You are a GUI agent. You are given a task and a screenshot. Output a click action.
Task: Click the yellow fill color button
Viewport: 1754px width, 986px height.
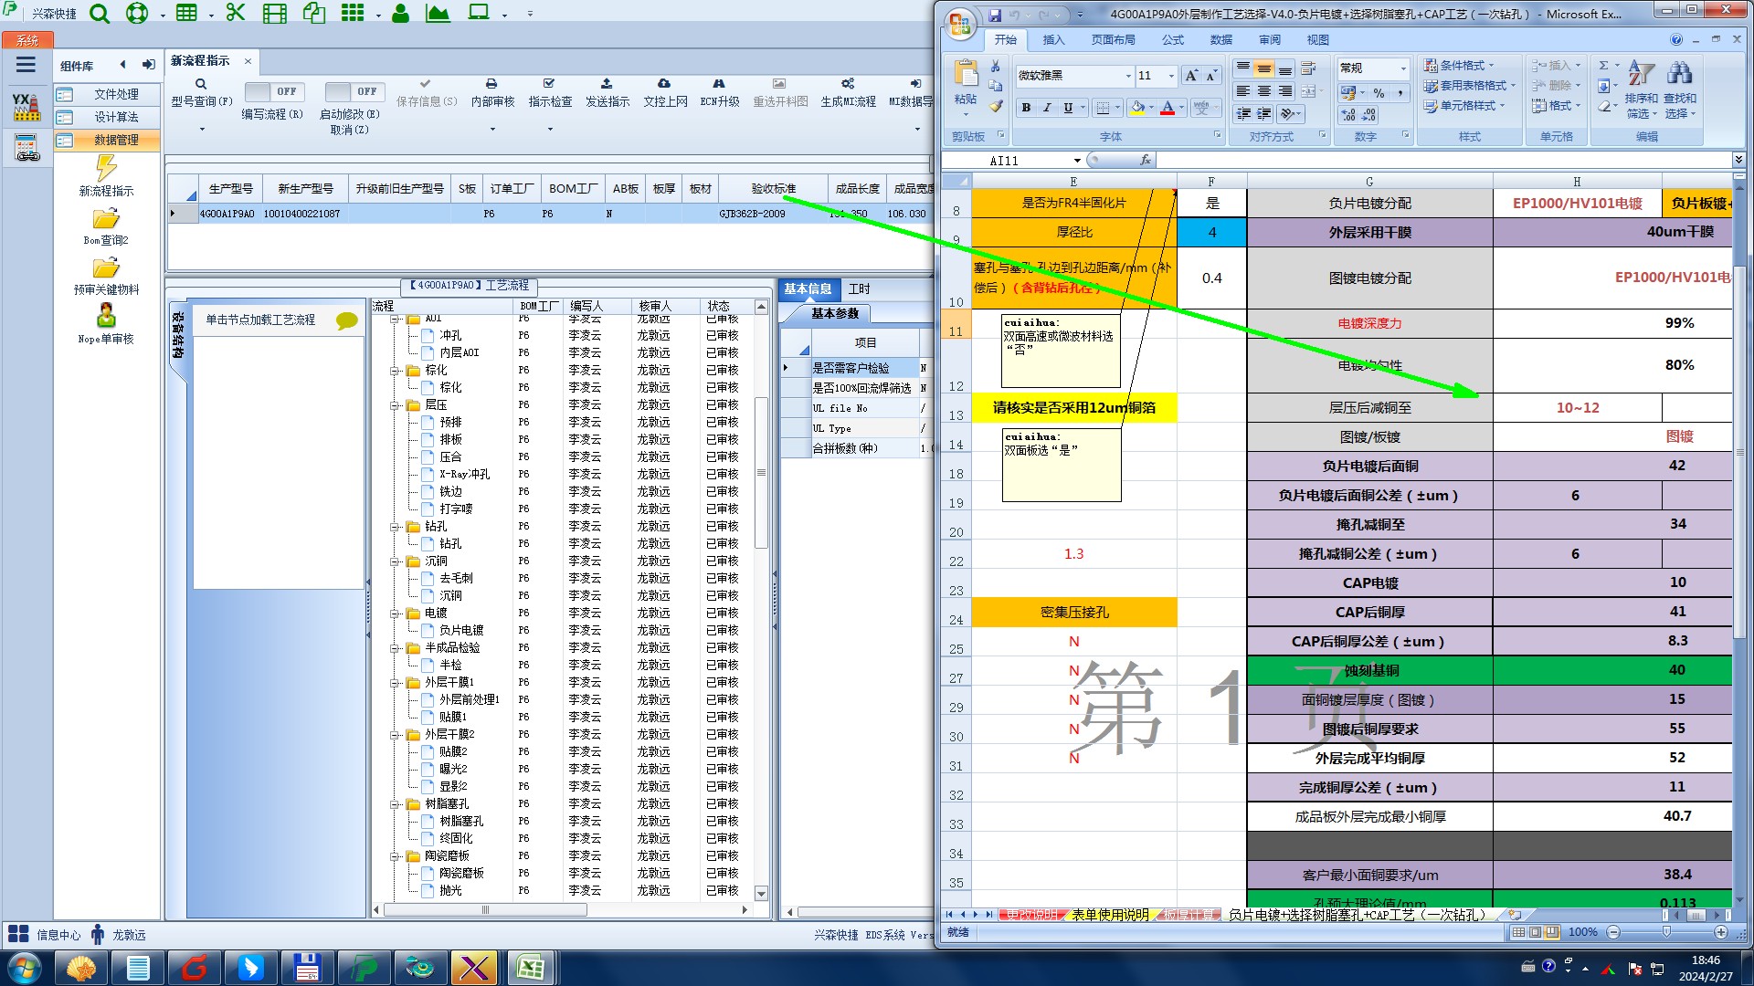click(1137, 108)
